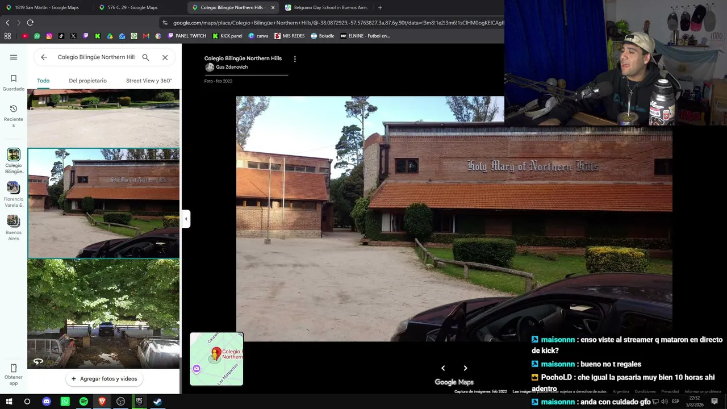Open the tree-covered parking photo thumbnail
This screenshot has width=727, height=409.
pyautogui.click(x=103, y=314)
